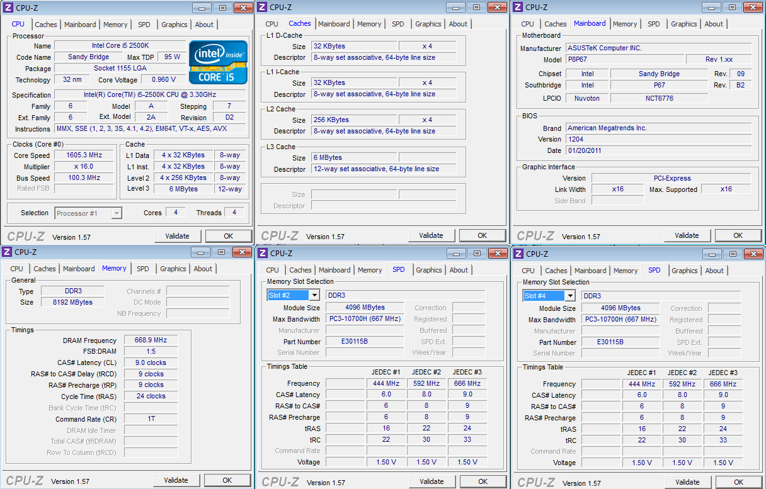The image size is (766, 489).
Task: Click the FSB:DRAM value '1:5'
Action: point(151,352)
